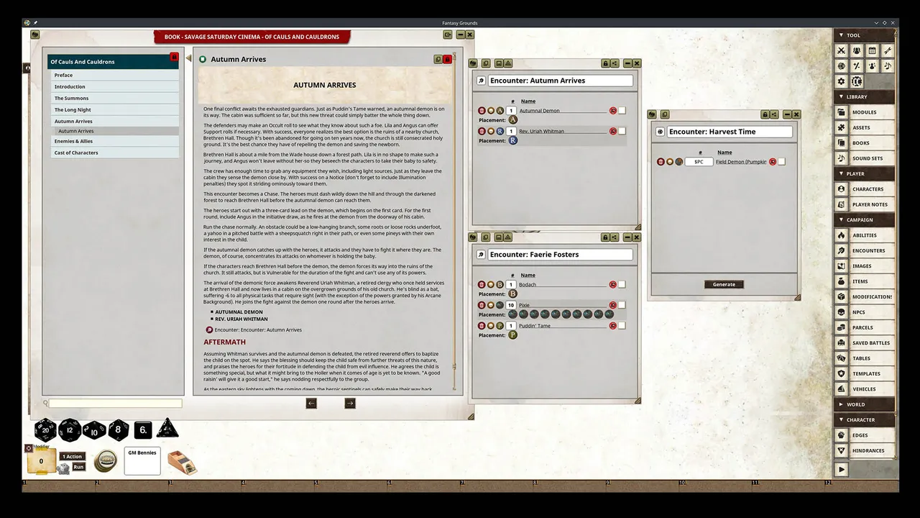Click the Modules library icon
This screenshot has width=920, height=518.
click(842, 112)
